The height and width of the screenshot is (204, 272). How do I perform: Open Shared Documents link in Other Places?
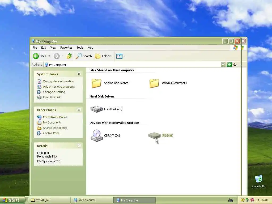[x=55, y=128]
